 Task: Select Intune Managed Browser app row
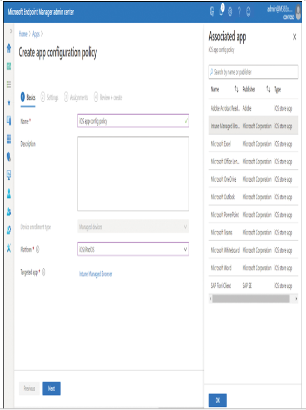(253, 126)
